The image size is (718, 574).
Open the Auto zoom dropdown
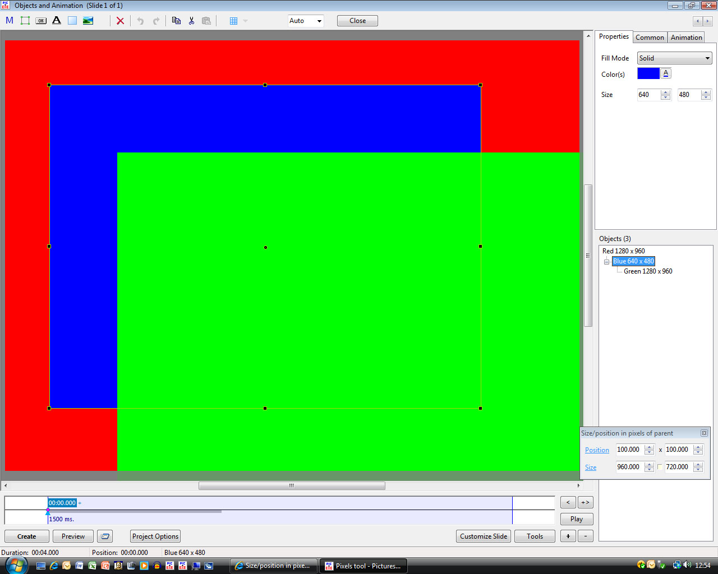pos(306,21)
